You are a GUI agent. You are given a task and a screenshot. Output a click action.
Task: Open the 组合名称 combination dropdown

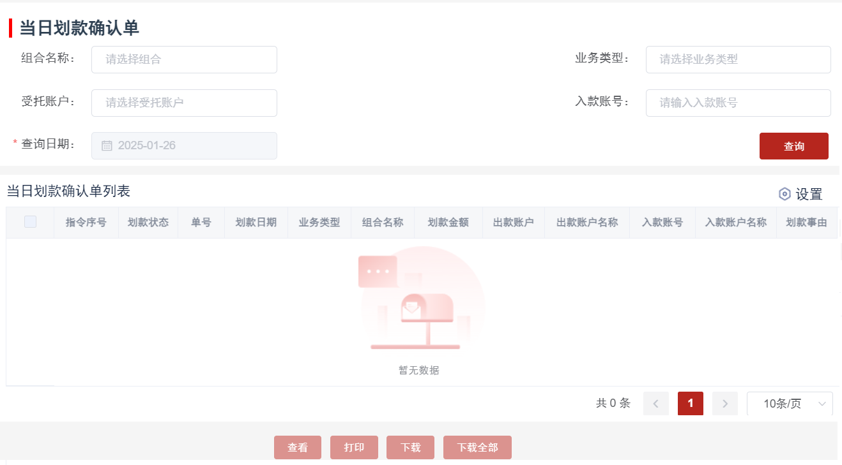184,59
